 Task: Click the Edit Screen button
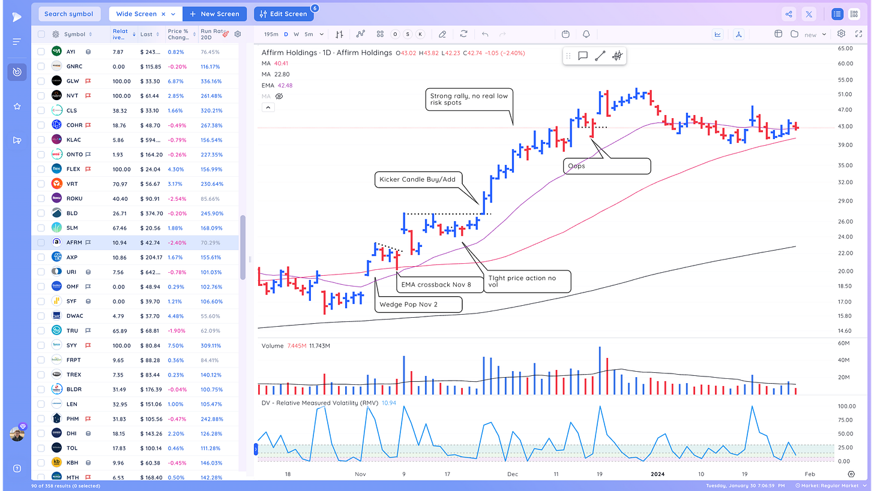pyautogui.click(x=284, y=14)
